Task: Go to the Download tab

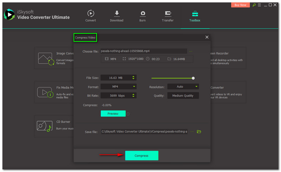Action: tap(117, 16)
